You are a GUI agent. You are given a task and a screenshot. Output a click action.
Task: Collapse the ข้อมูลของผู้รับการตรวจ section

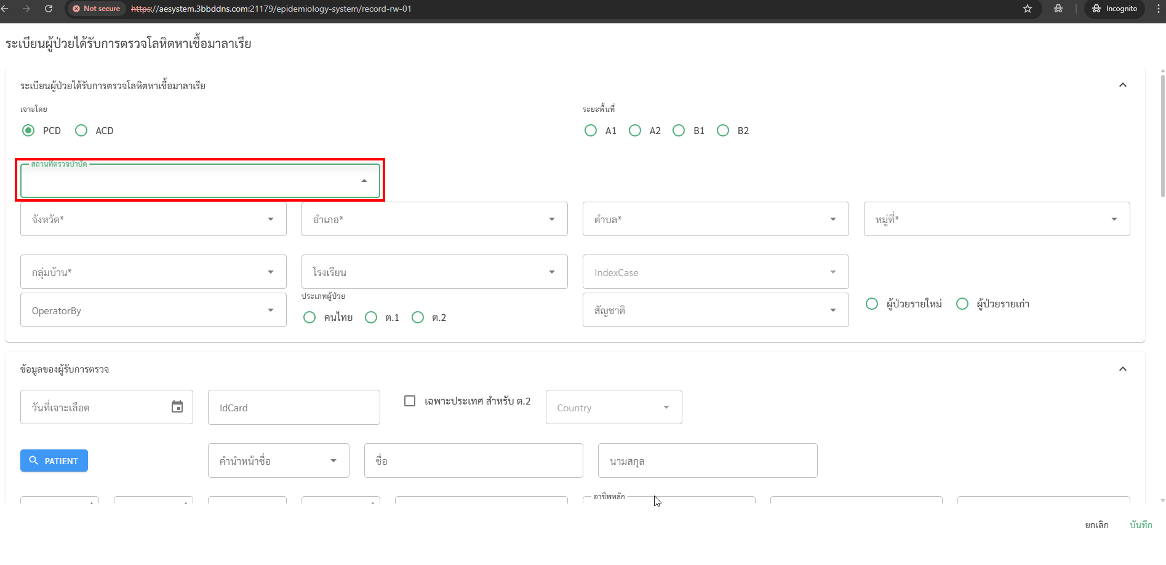[x=1122, y=369]
